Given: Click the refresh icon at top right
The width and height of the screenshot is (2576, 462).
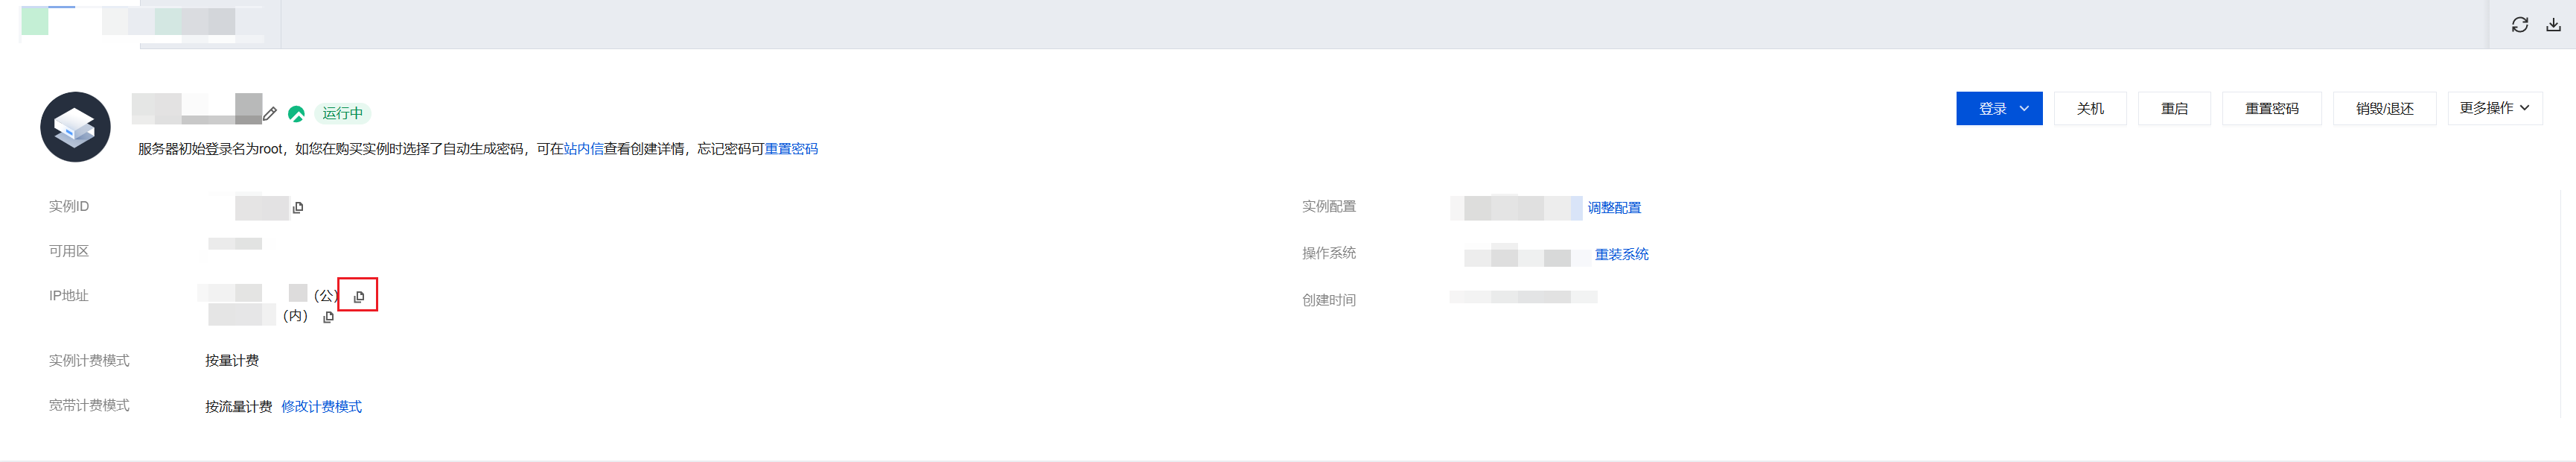Looking at the screenshot, I should (2519, 25).
